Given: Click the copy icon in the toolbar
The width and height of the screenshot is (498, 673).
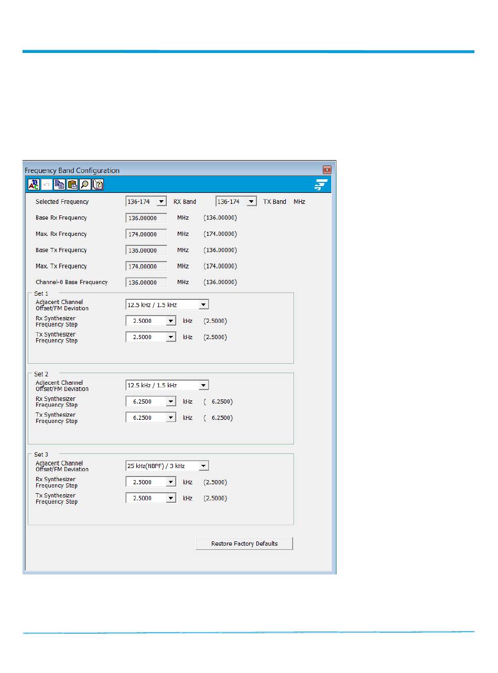Looking at the screenshot, I should [x=59, y=184].
